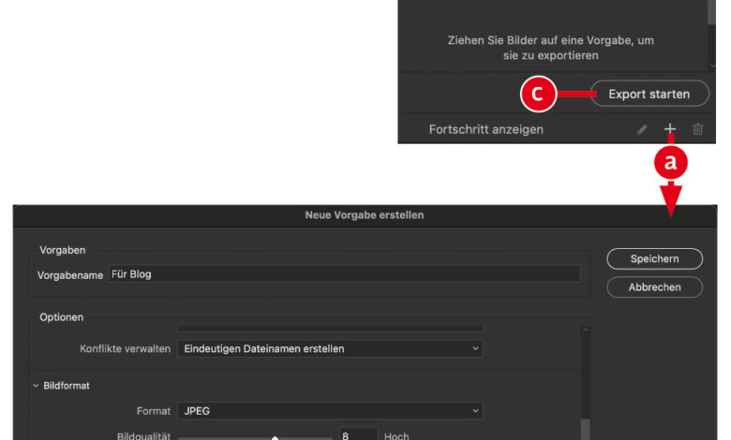Click the Neue Vorgabe erstellen title

tap(365, 215)
